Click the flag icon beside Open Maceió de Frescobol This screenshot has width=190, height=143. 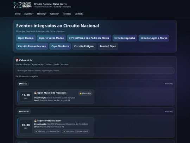tap(35, 93)
